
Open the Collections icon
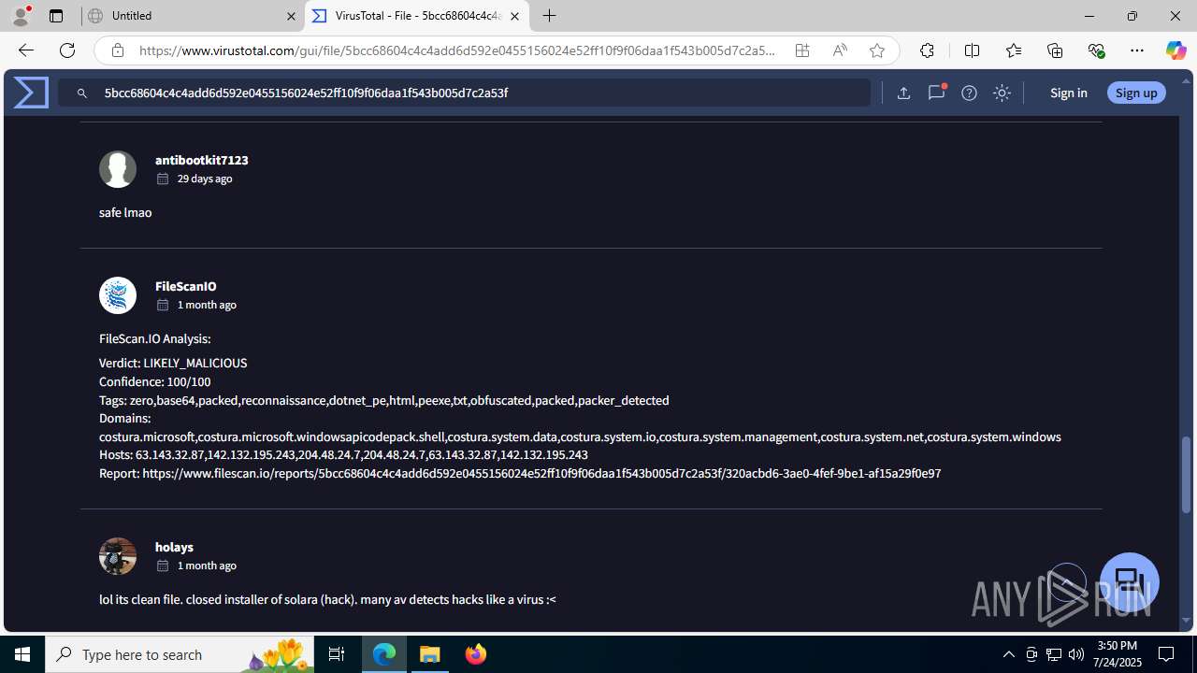[1055, 50]
